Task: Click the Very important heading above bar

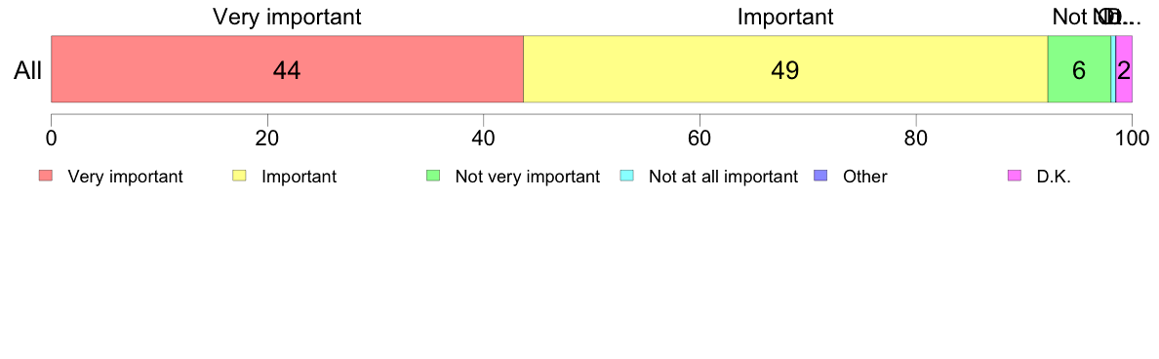Action: (287, 17)
